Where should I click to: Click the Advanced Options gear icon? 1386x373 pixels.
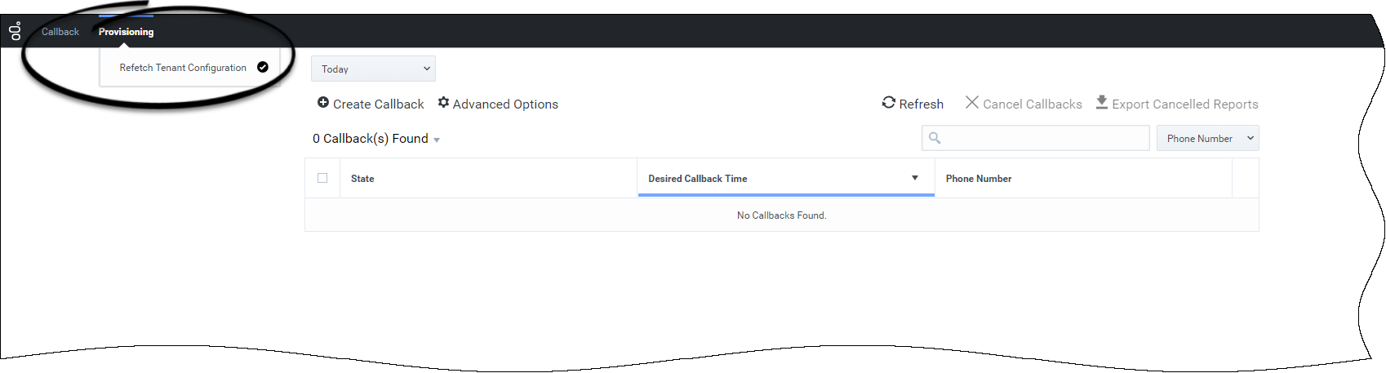pyautogui.click(x=443, y=103)
